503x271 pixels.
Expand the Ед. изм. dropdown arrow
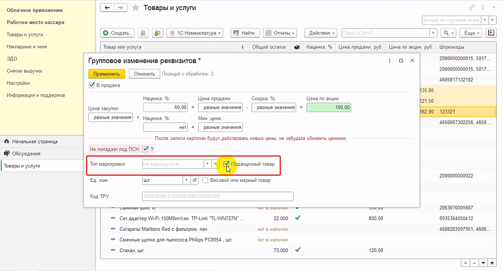tap(186, 180)
